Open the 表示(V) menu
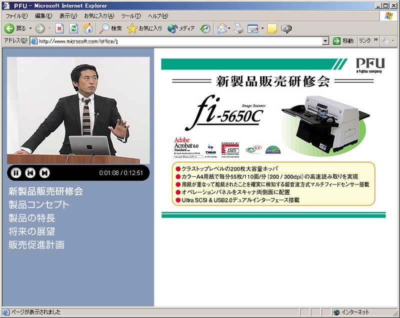This screenshot has width=400, height=318. click(x=68, y=16)
